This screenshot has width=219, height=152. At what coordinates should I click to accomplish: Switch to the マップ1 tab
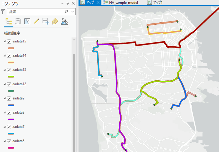click(x=155, y=3)
